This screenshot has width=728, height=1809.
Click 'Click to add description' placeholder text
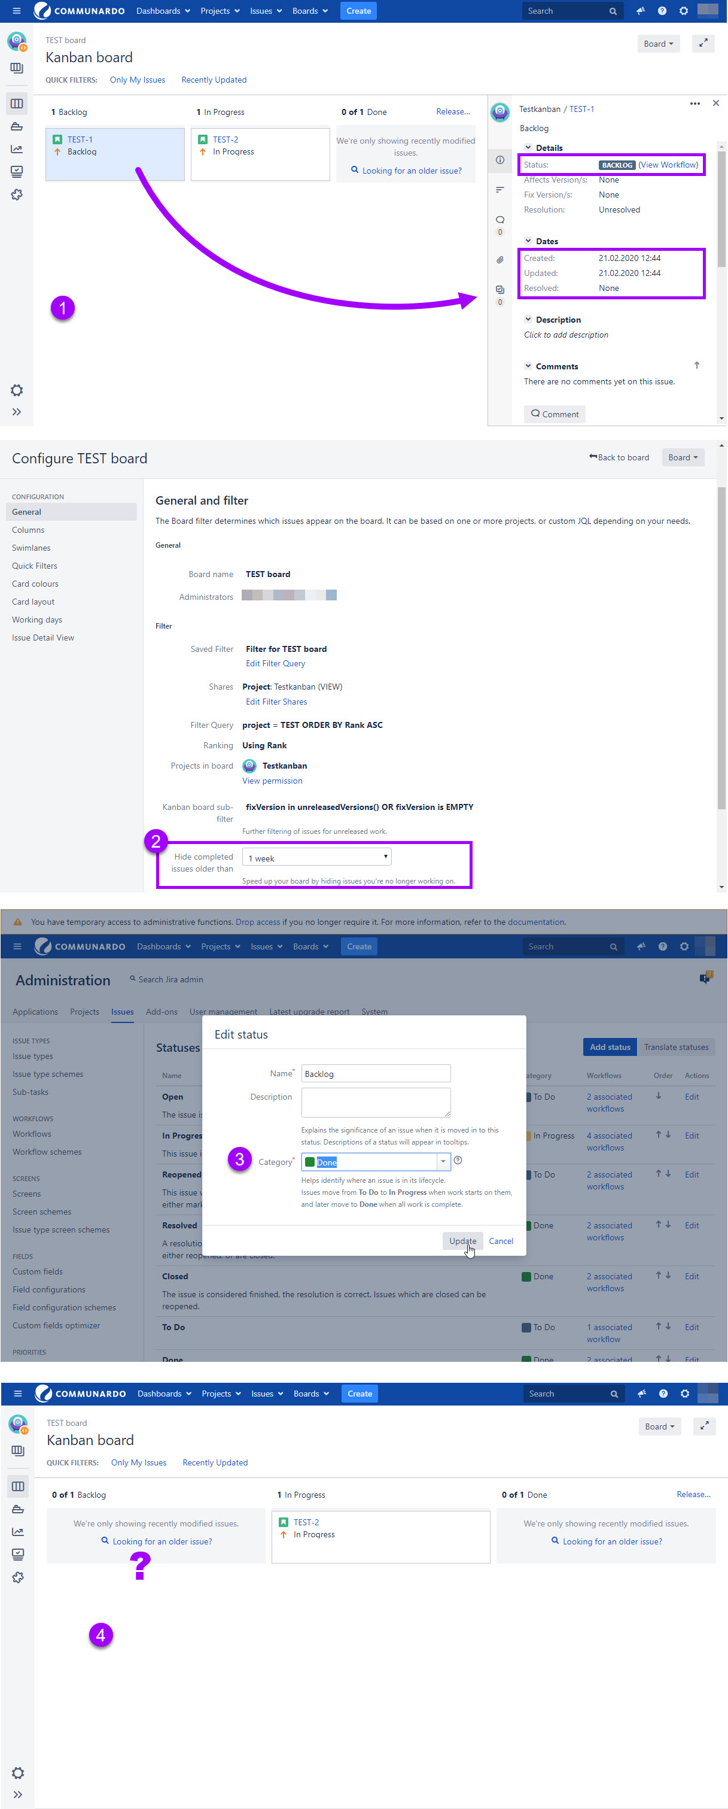[566, 335]
